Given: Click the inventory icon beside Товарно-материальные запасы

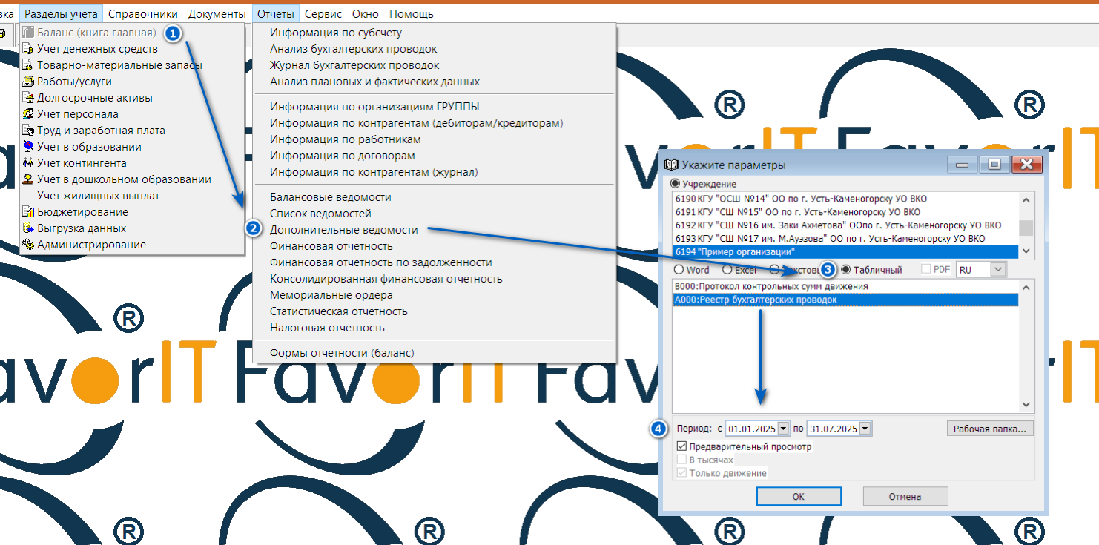Looking at the screenshot, I should click(28, 65).
